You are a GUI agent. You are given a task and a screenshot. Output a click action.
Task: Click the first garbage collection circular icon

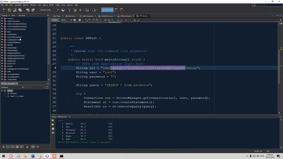coord(116,10)
